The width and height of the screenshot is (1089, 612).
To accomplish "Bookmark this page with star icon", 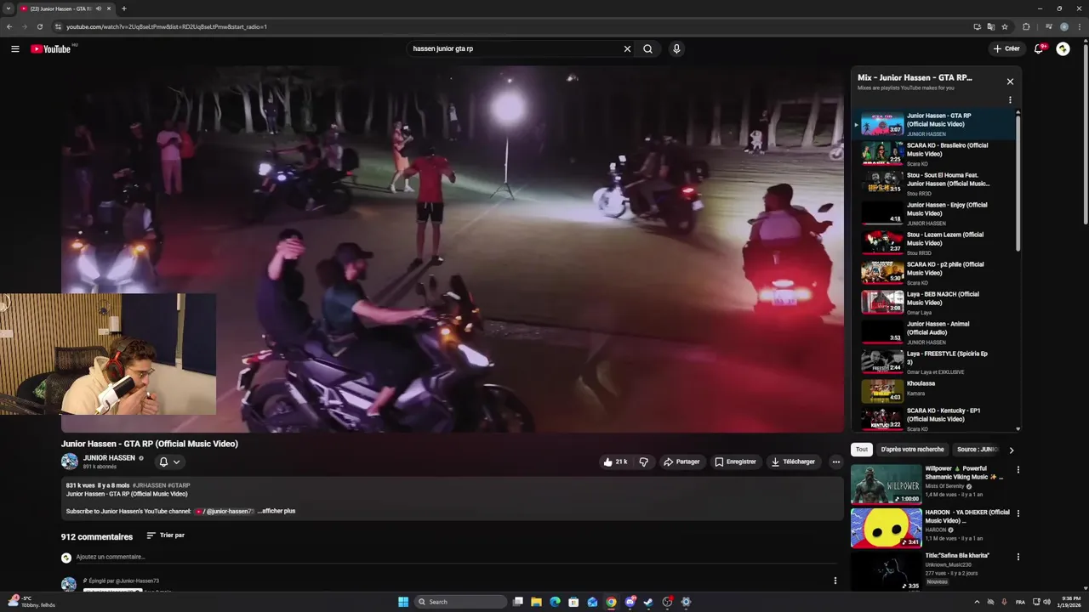I will click(x=1005, y=26).
